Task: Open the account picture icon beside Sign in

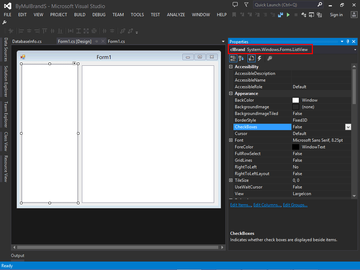Action: tap(354, 15)
